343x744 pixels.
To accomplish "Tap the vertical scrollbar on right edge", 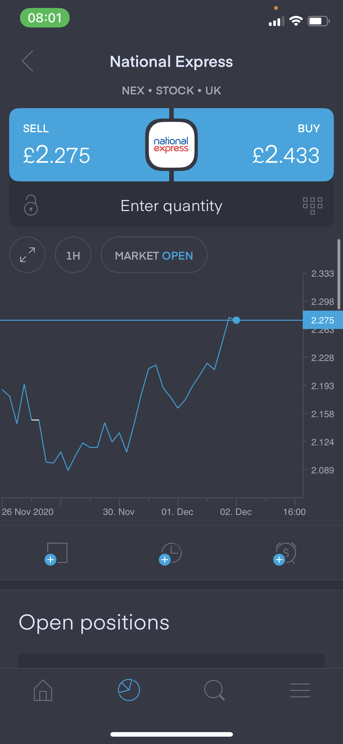I will pyautogui.click(x=339, y=274).
